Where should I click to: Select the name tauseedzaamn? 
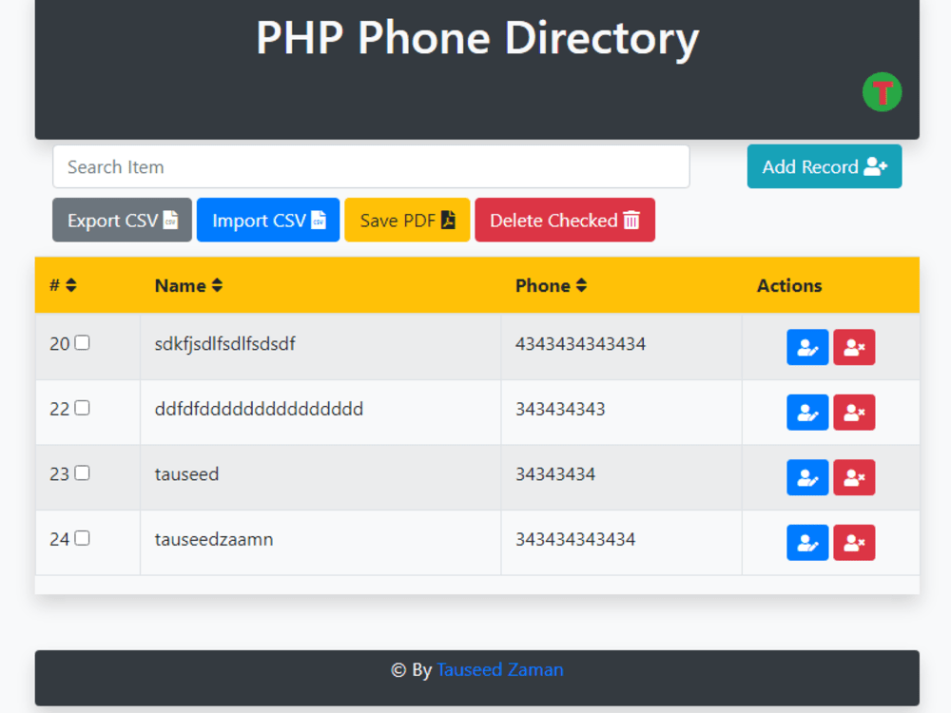(x=213, y=540)
